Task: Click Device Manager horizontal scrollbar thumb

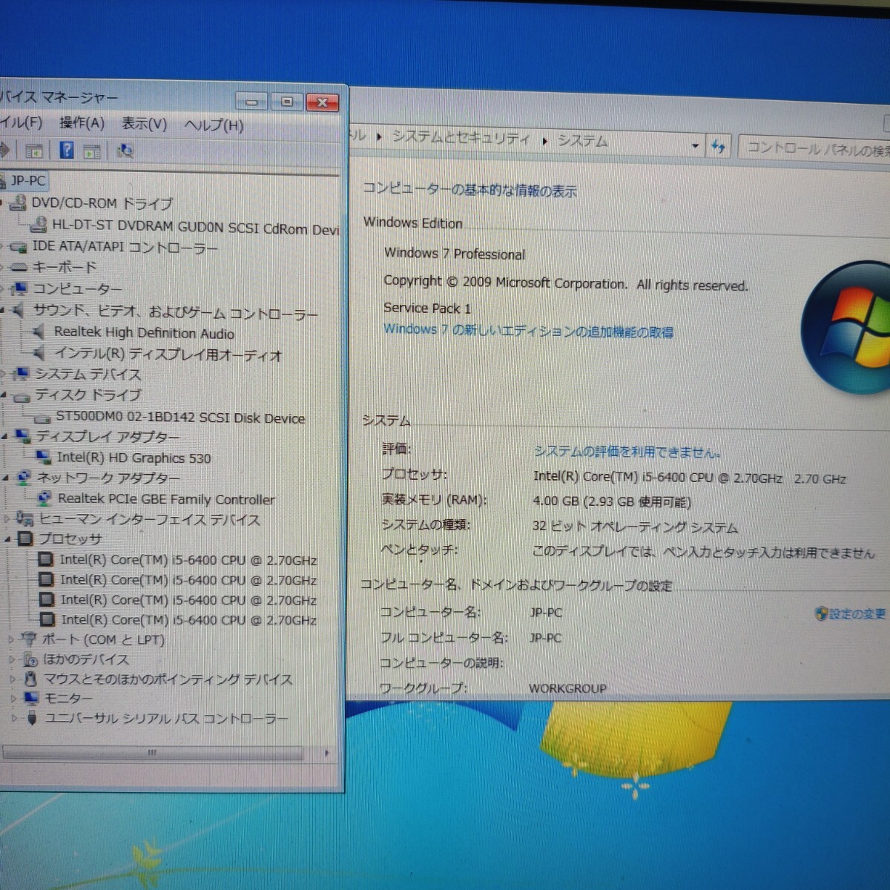Action: coord(152,752)
